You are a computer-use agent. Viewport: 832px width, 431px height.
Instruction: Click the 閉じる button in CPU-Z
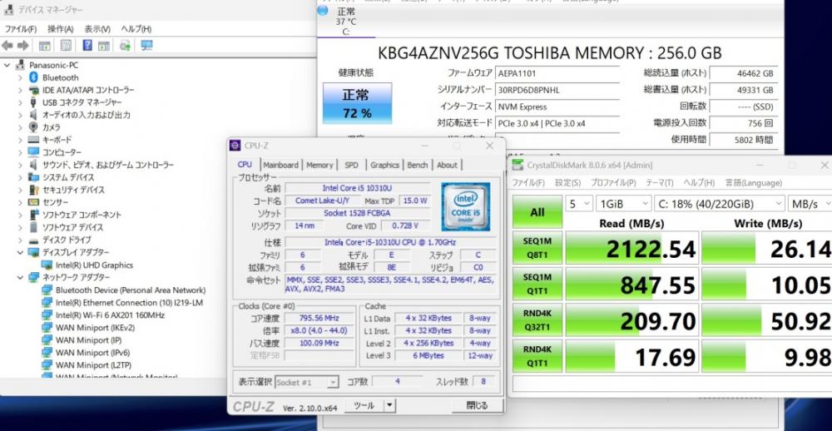pyautogui.click(x=477, y=405)
